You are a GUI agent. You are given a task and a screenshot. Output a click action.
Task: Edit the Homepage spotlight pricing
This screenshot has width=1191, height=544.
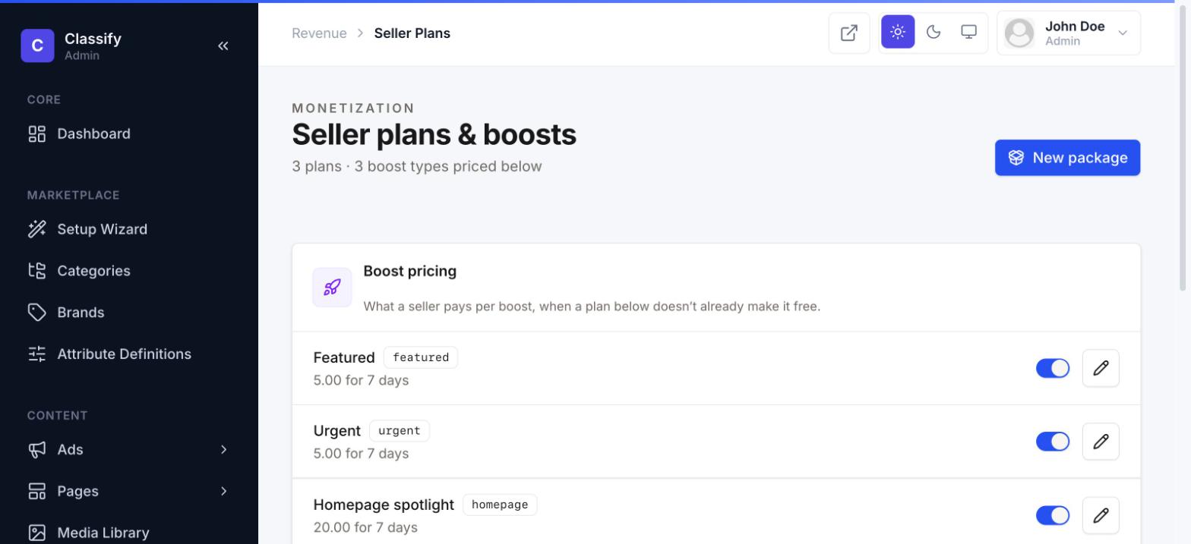pos(1101,515)
